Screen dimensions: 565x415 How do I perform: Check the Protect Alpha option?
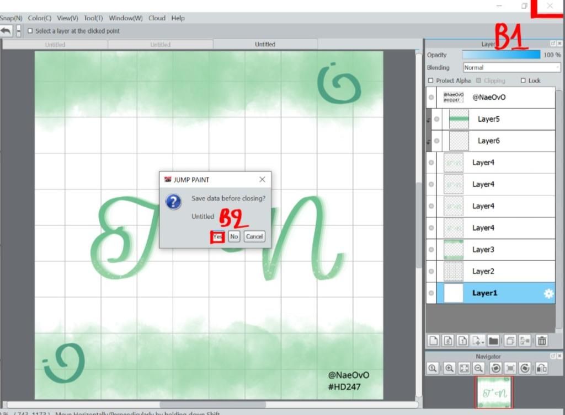pos(430,80)
